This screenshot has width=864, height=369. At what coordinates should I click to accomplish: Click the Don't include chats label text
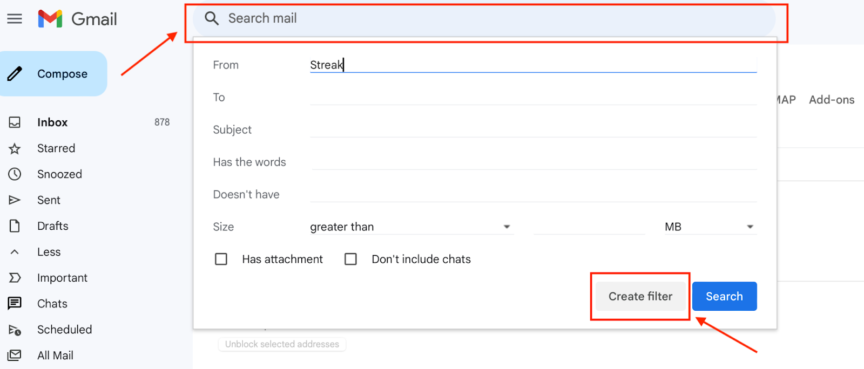[421, 259]
